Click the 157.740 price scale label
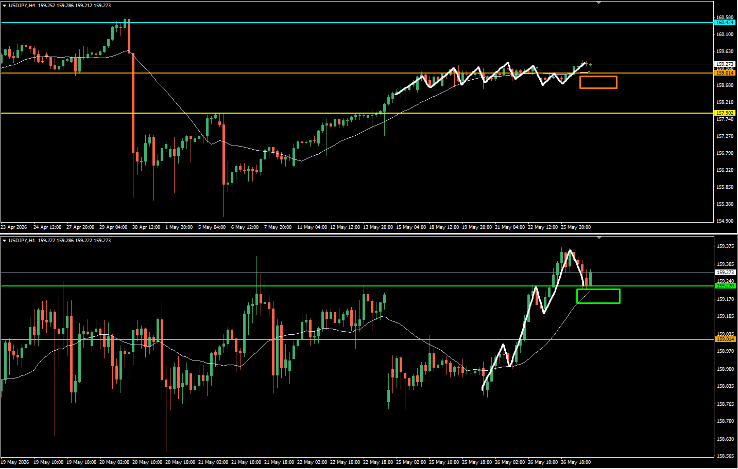 tap(725, 119)
